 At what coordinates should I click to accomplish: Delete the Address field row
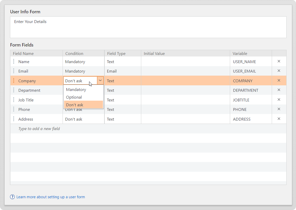click(x=279, y=119)
